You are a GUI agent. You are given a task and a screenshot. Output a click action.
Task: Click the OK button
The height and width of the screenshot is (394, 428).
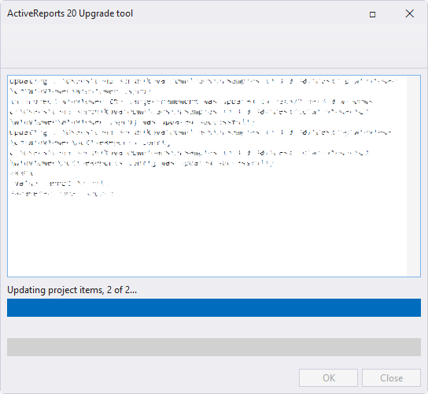click(328, 378)
